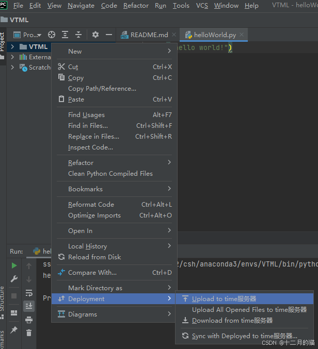The height and width of the screenshot is (349, 318).
Task: Open the Refactor menu in menu bar
Action: 136,6
